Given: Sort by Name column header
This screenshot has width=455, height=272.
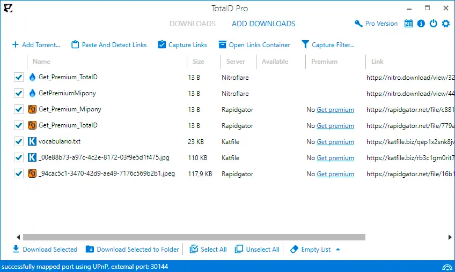Looking at the screenshot, I should [41, 62].
